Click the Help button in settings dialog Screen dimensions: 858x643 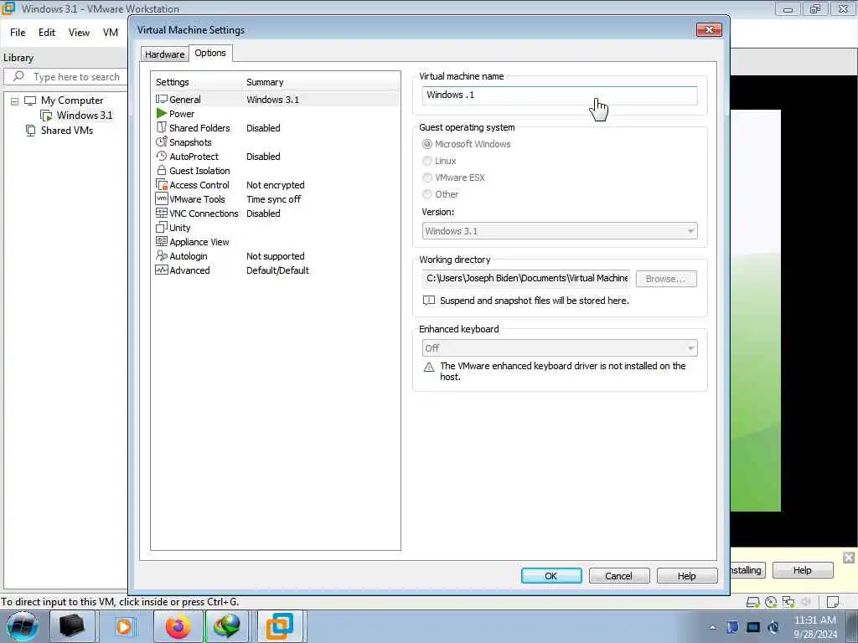point(687,576)
